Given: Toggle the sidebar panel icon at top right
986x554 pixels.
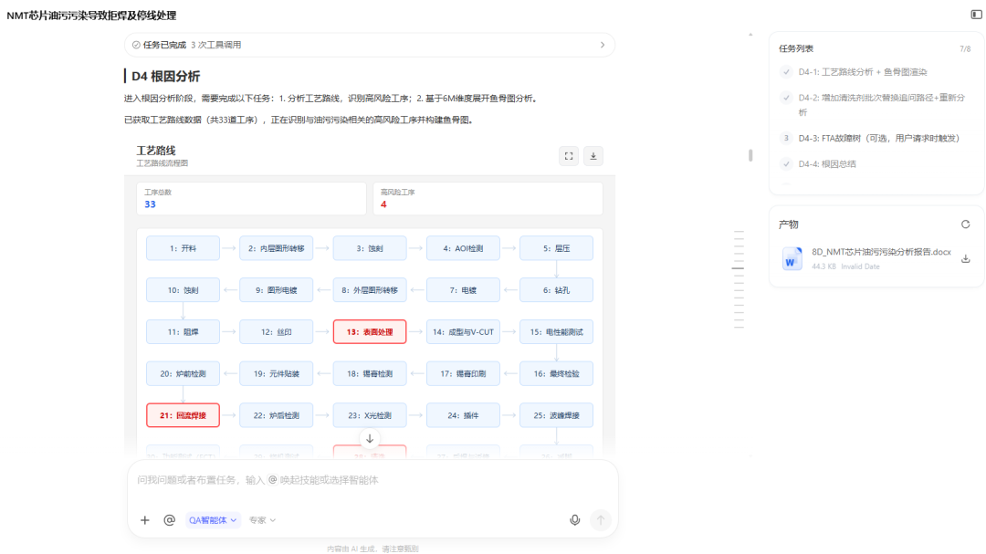Looking at the screenshot, I should (x=976, y=15).
